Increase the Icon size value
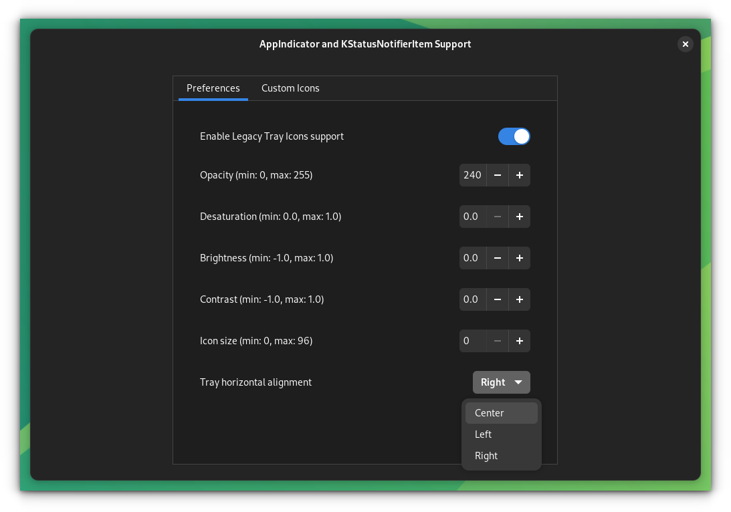 520,341
